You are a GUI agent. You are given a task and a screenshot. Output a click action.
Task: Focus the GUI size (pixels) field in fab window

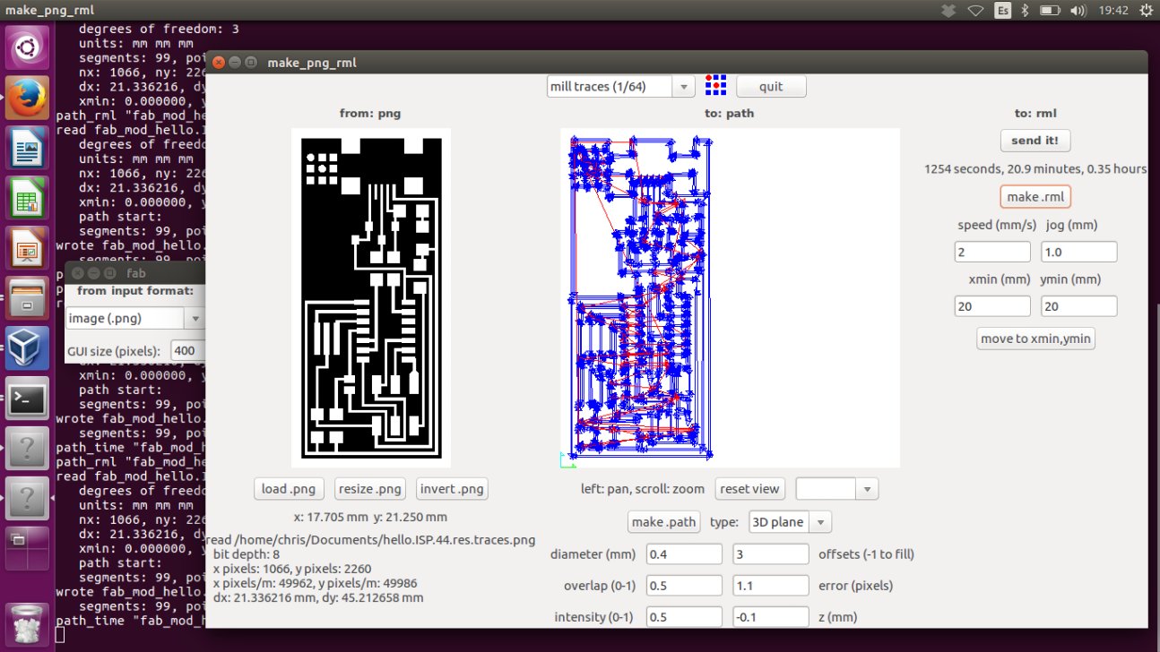point(187,351)
